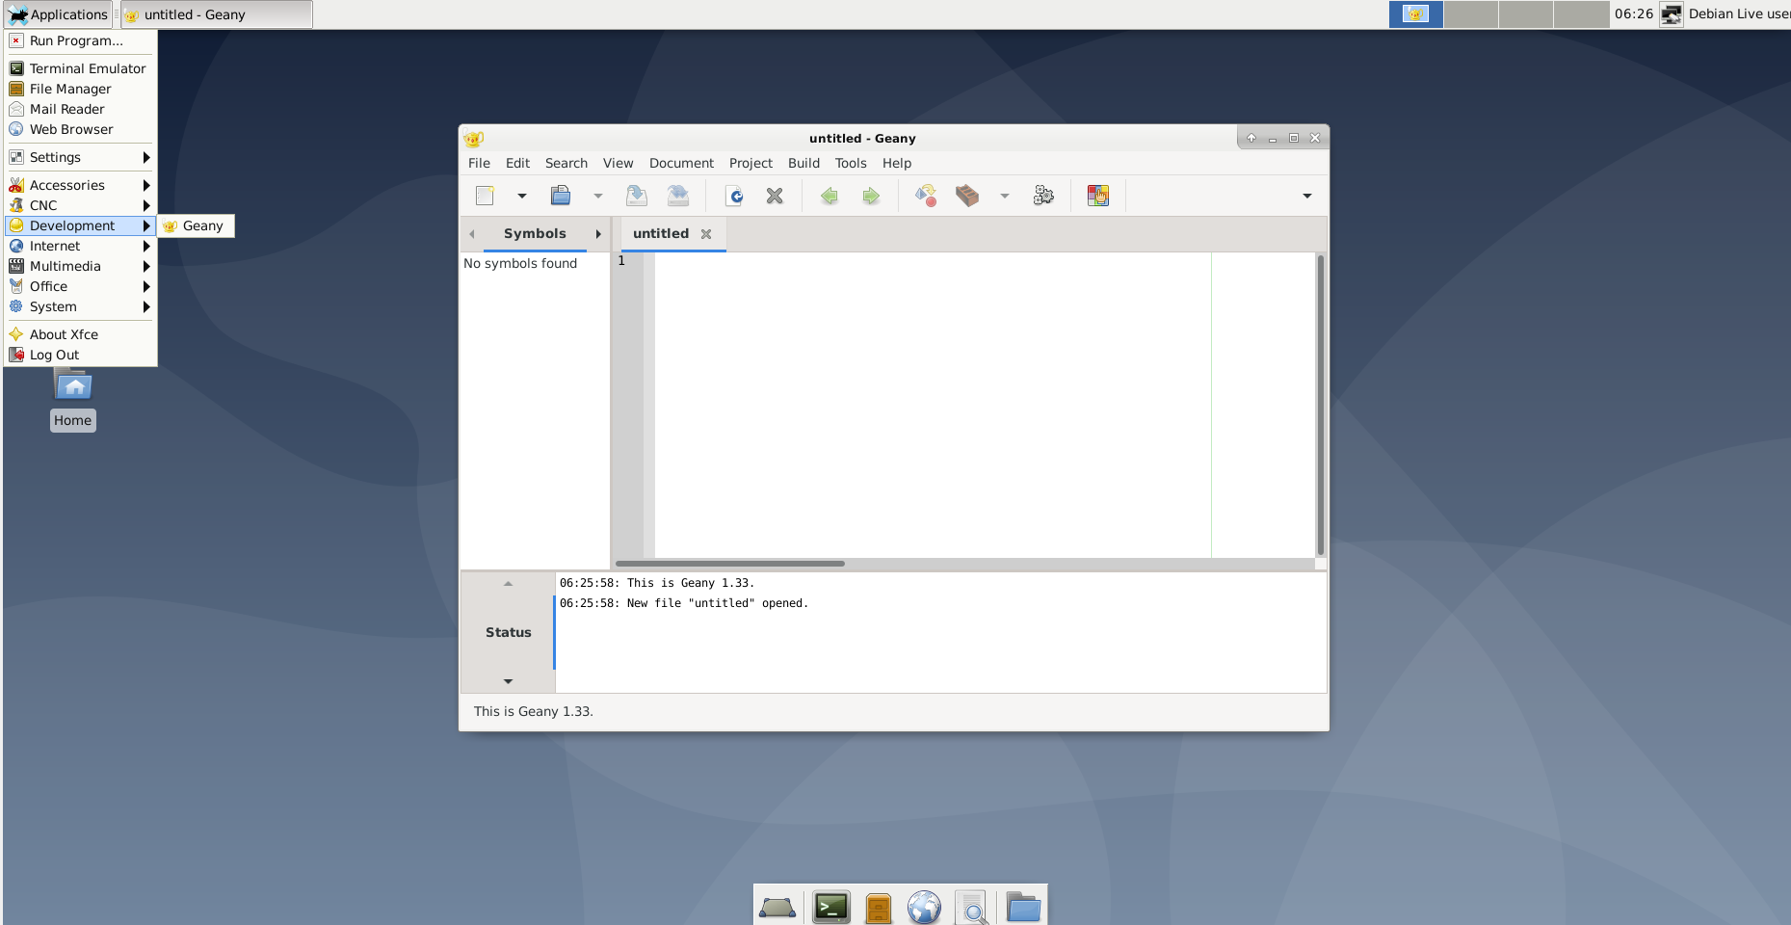The width and height of the screenshot is (1791, 925).
Task: Select the untitled document tab
Action: tap(661, 233)
